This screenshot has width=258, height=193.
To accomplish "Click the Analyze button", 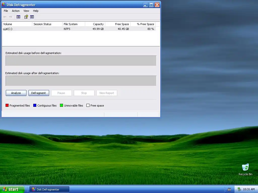I will click(x=16, y=93).
